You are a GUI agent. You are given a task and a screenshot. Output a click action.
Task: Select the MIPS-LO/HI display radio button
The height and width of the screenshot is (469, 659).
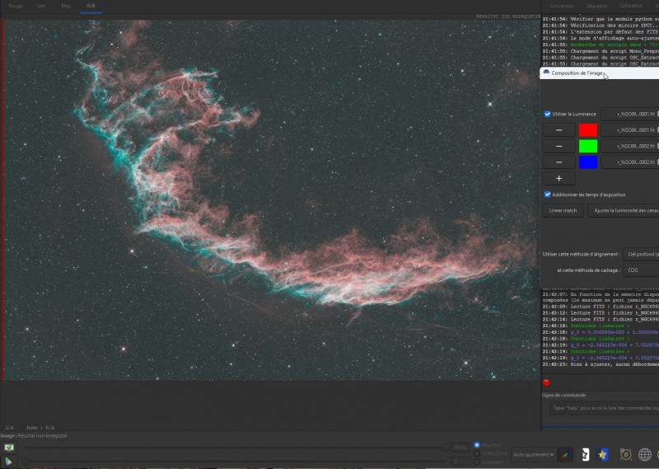tap(477, 453)
